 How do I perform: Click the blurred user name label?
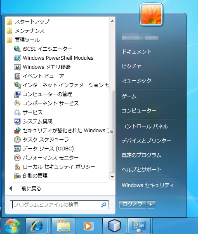click(140, 36)
